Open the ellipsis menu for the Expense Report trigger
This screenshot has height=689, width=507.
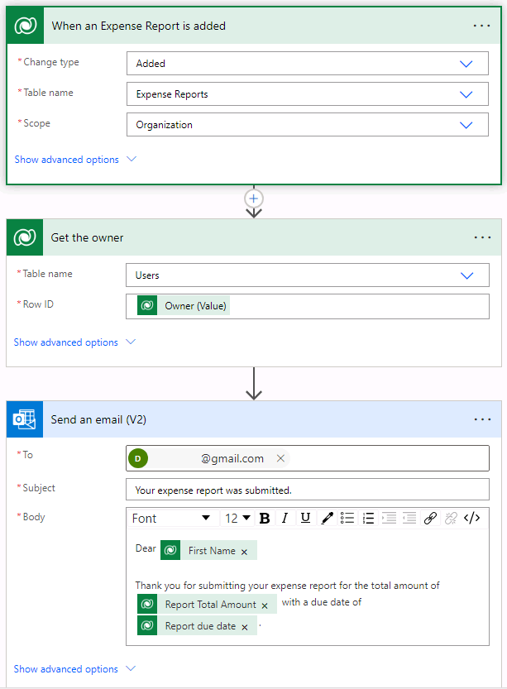[481, 26]
